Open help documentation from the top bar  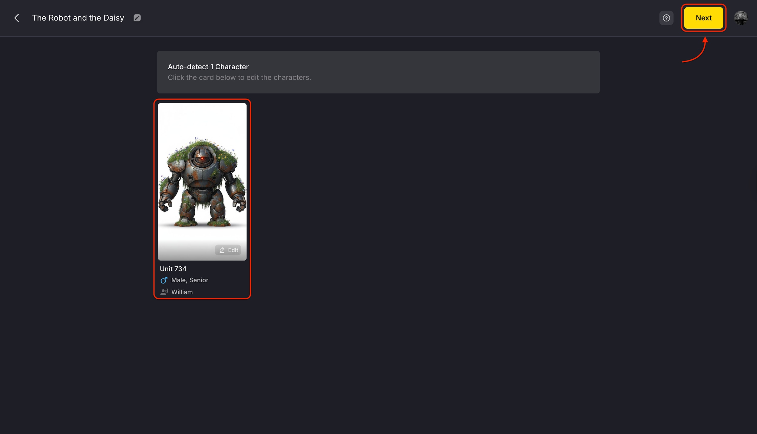click(x=666, y=18)
